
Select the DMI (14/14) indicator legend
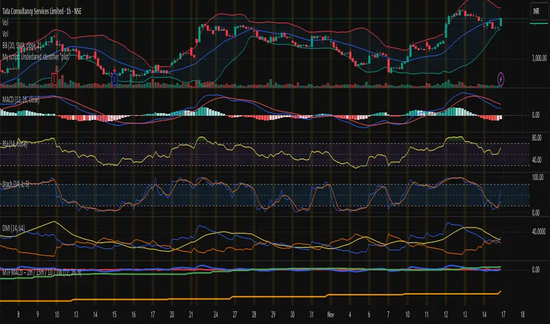pyautogui.click(x=14, y=229)
